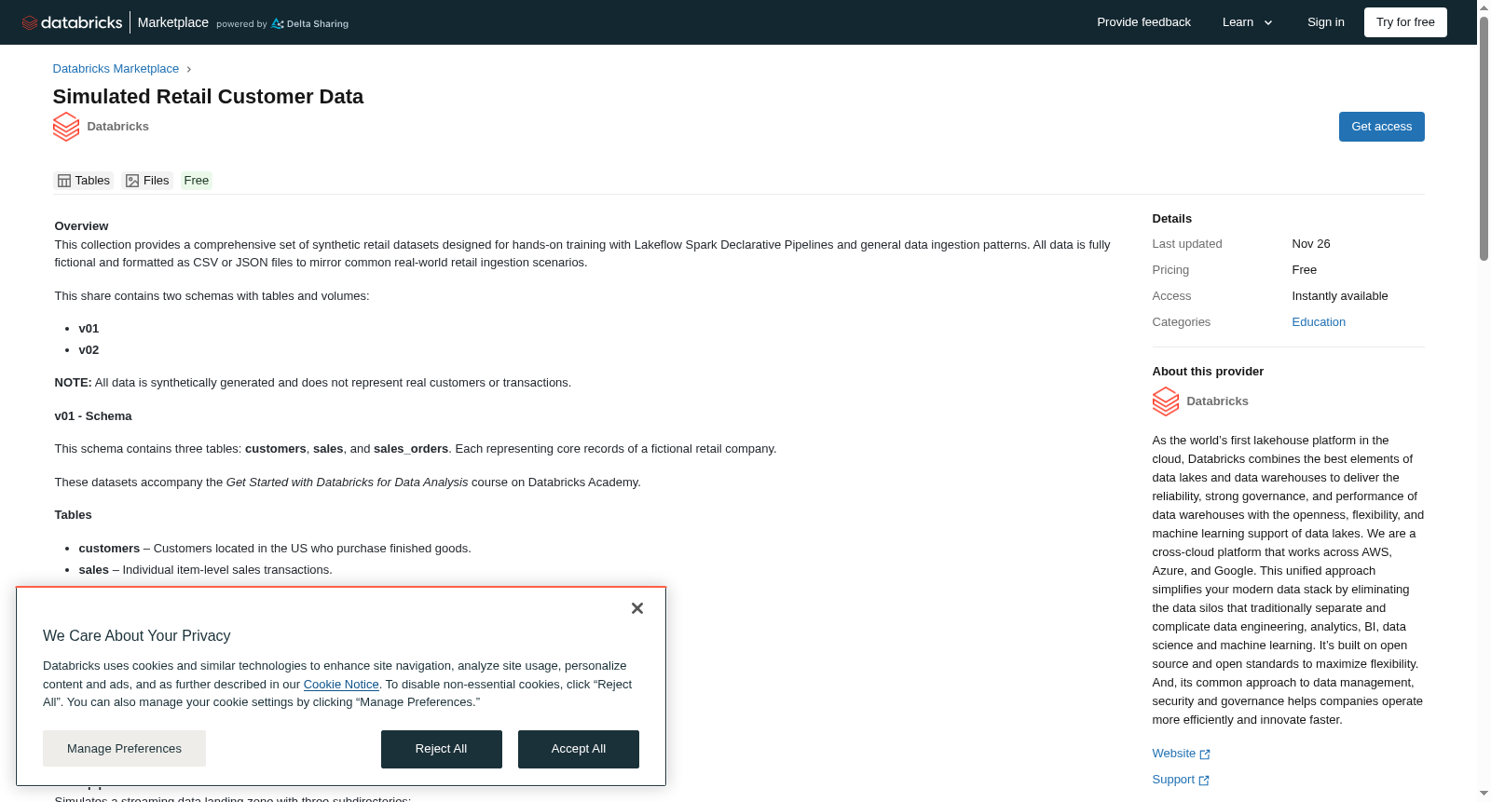This screenshot has height=802, width=1491.
Task: Open the Provide feedback link
Action: point(1143,22)
